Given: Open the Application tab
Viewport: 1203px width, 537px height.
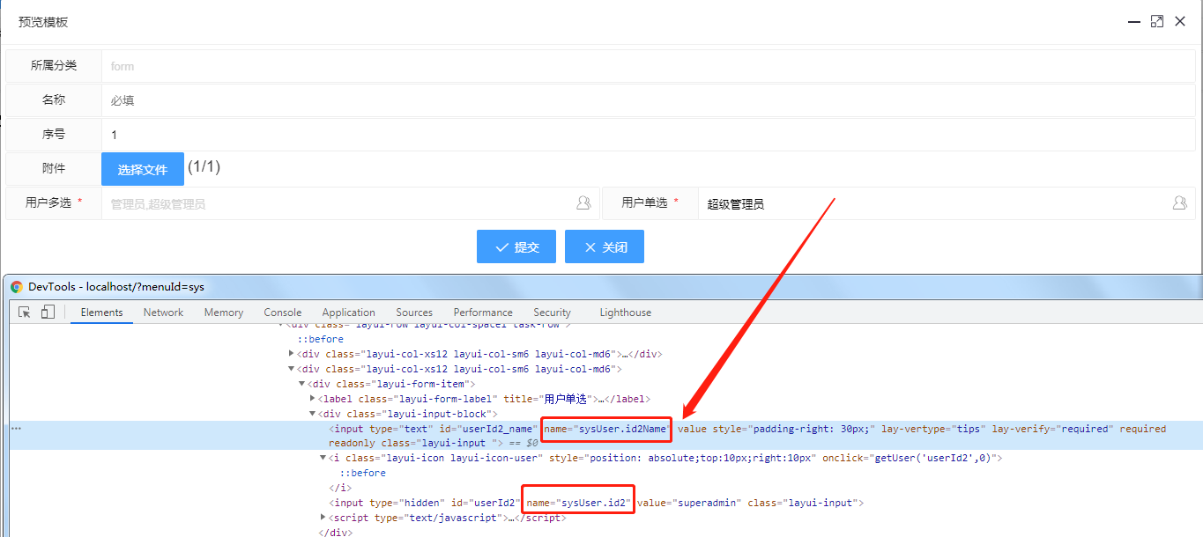Looking at the screenshot, I should click(348, 312).
